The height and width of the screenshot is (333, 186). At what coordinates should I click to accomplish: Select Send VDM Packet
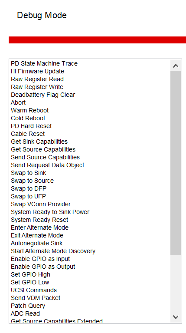[x=36, y=298]
